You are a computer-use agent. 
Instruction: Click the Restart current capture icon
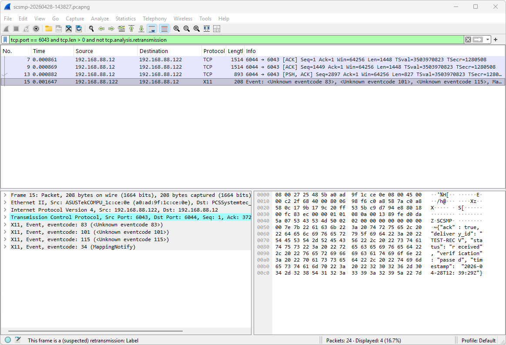(x=26, y=29)
